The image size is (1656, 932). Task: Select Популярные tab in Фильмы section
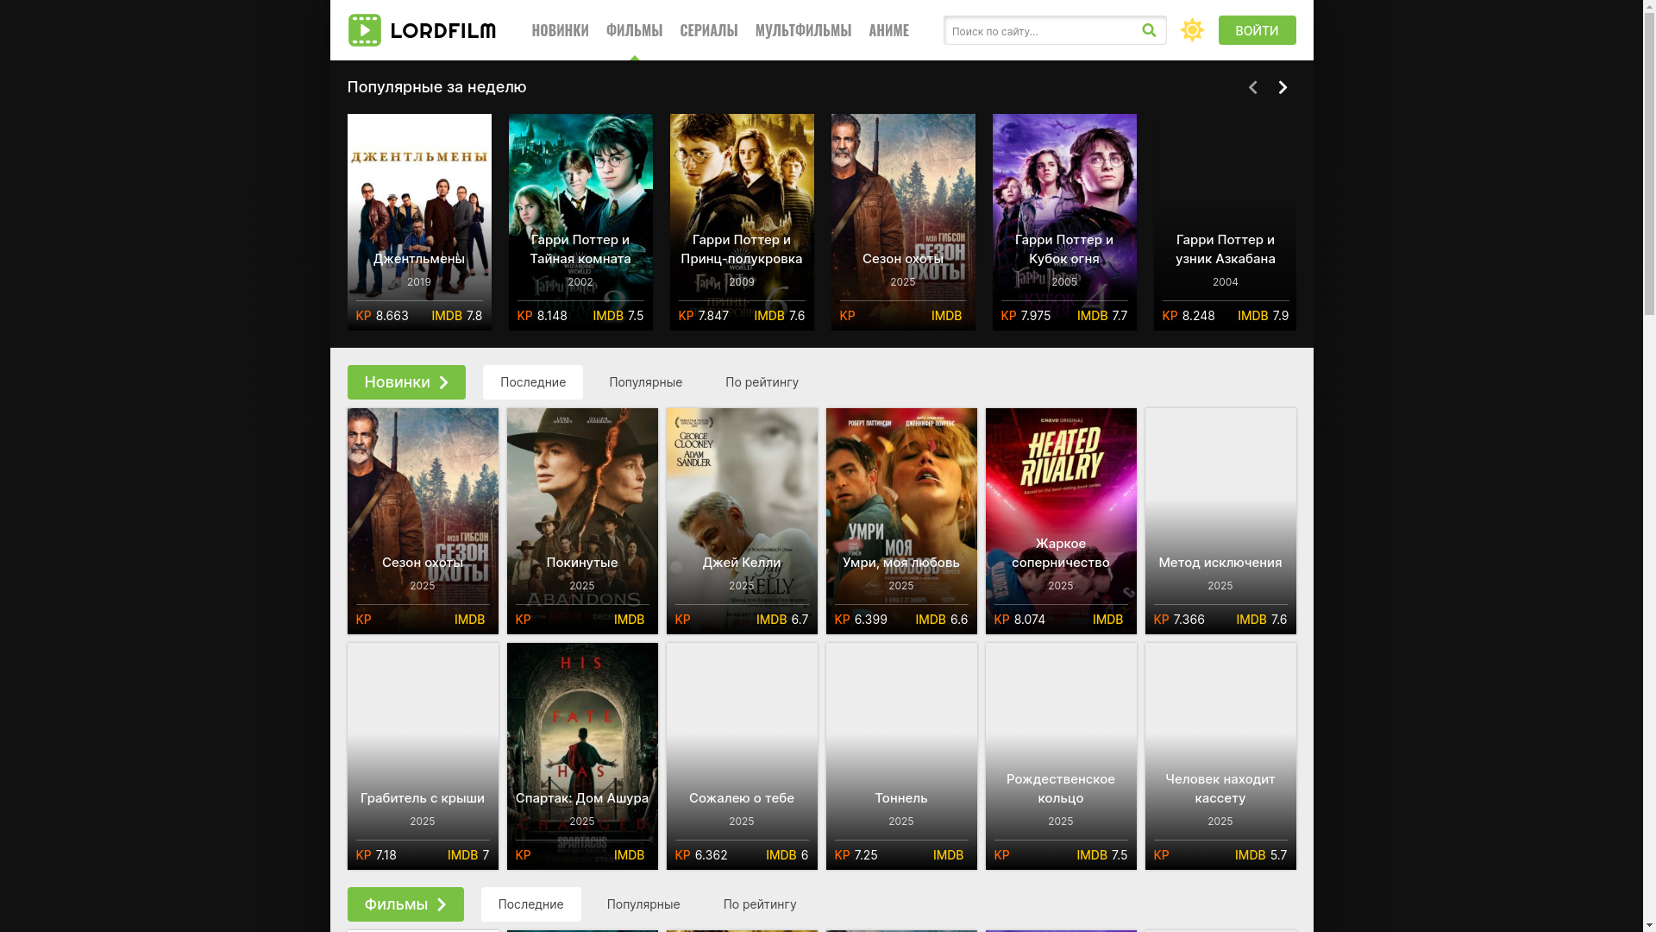(643, 904)
